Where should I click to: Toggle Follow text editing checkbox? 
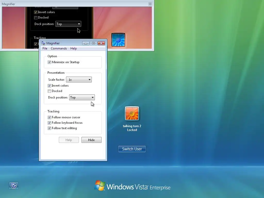click(49, 128)
